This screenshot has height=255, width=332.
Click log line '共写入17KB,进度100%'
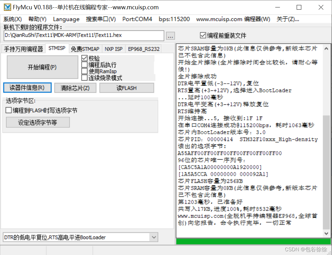pos(209,209)
